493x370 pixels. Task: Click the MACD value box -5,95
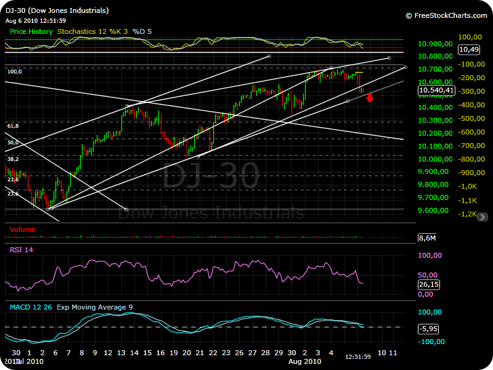[428, 329]
